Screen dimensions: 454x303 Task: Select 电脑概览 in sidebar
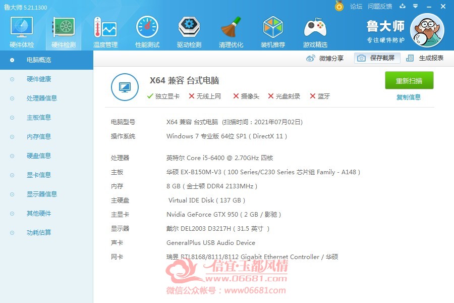click(x=46, y=60)
